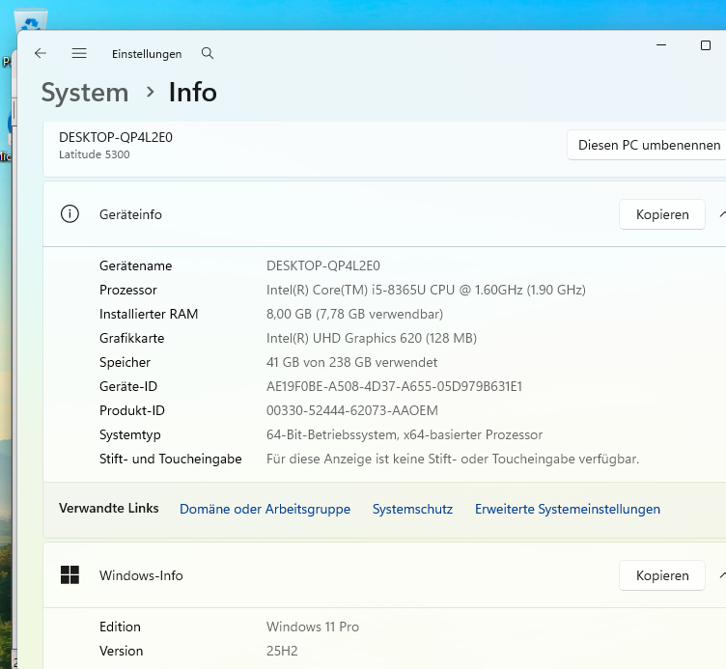Select Windows 11 Pro edition value
Image resolution: width=726 pixels, height=669 pixels.
313,627
